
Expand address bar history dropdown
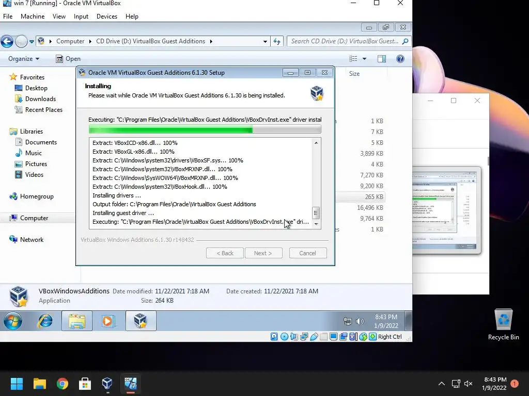(x=265, y=42)
